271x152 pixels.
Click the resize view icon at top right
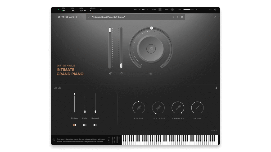pos(215,17)
